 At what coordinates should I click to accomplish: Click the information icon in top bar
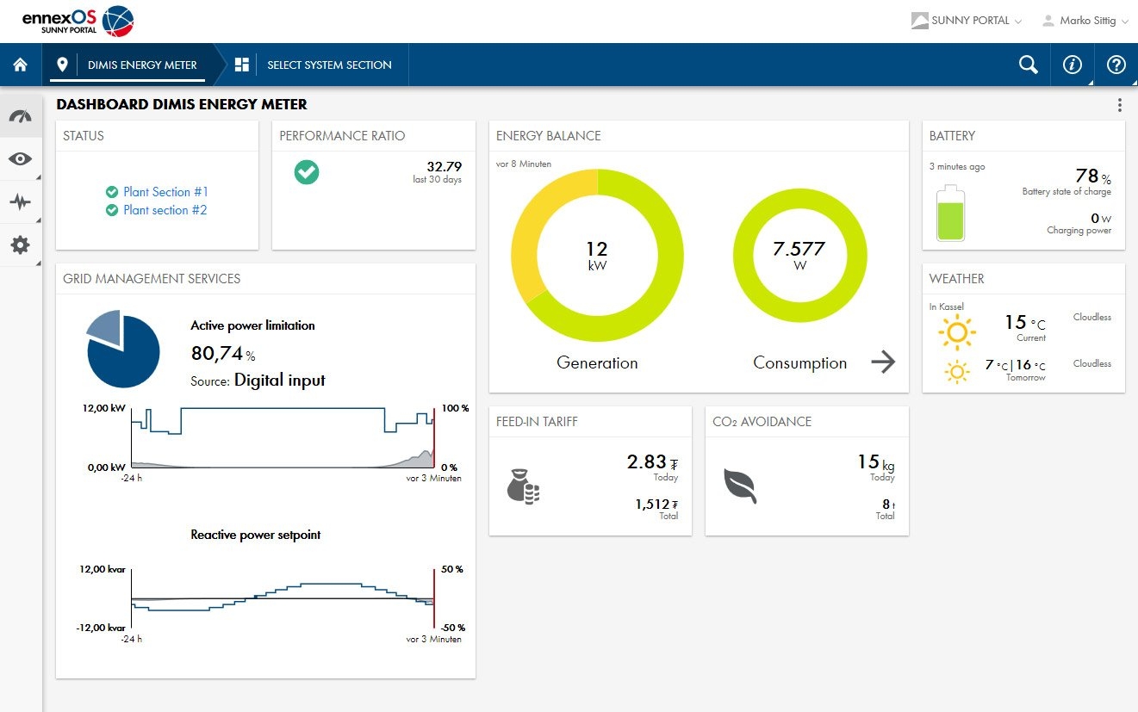point(1072,65)
